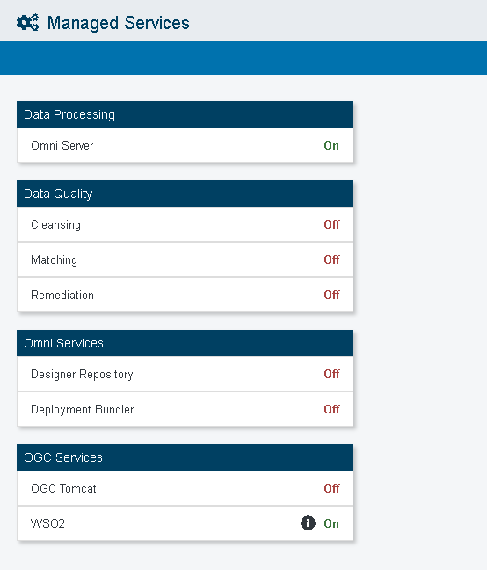Toggle Designer Repository Off status

point(331,374)
